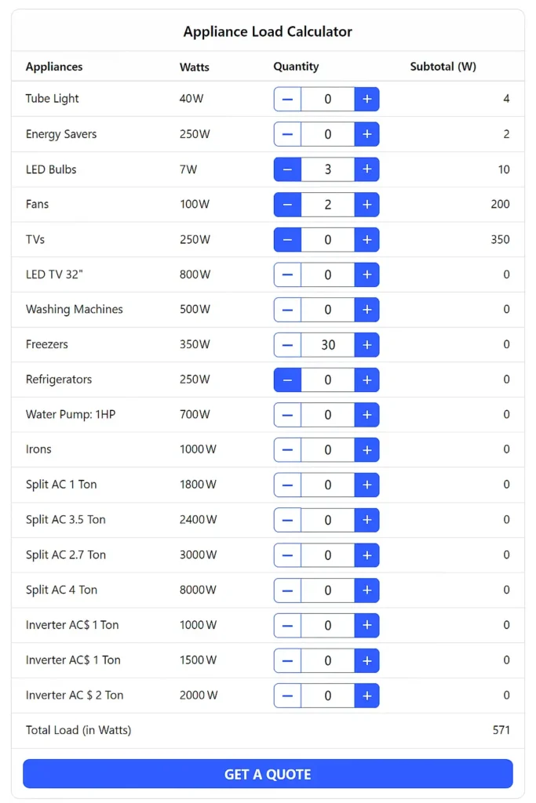Screen dimensions: 536x803
Task: Increase the Tube Light quantity
Action: pyautogui.click(x=366, y=99)
